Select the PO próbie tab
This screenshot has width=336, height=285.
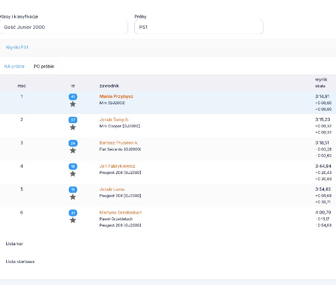tap(44, 67)
